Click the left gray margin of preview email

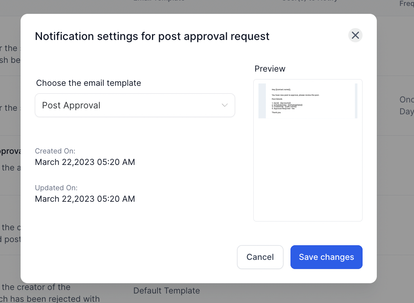[x=262, y=101]
